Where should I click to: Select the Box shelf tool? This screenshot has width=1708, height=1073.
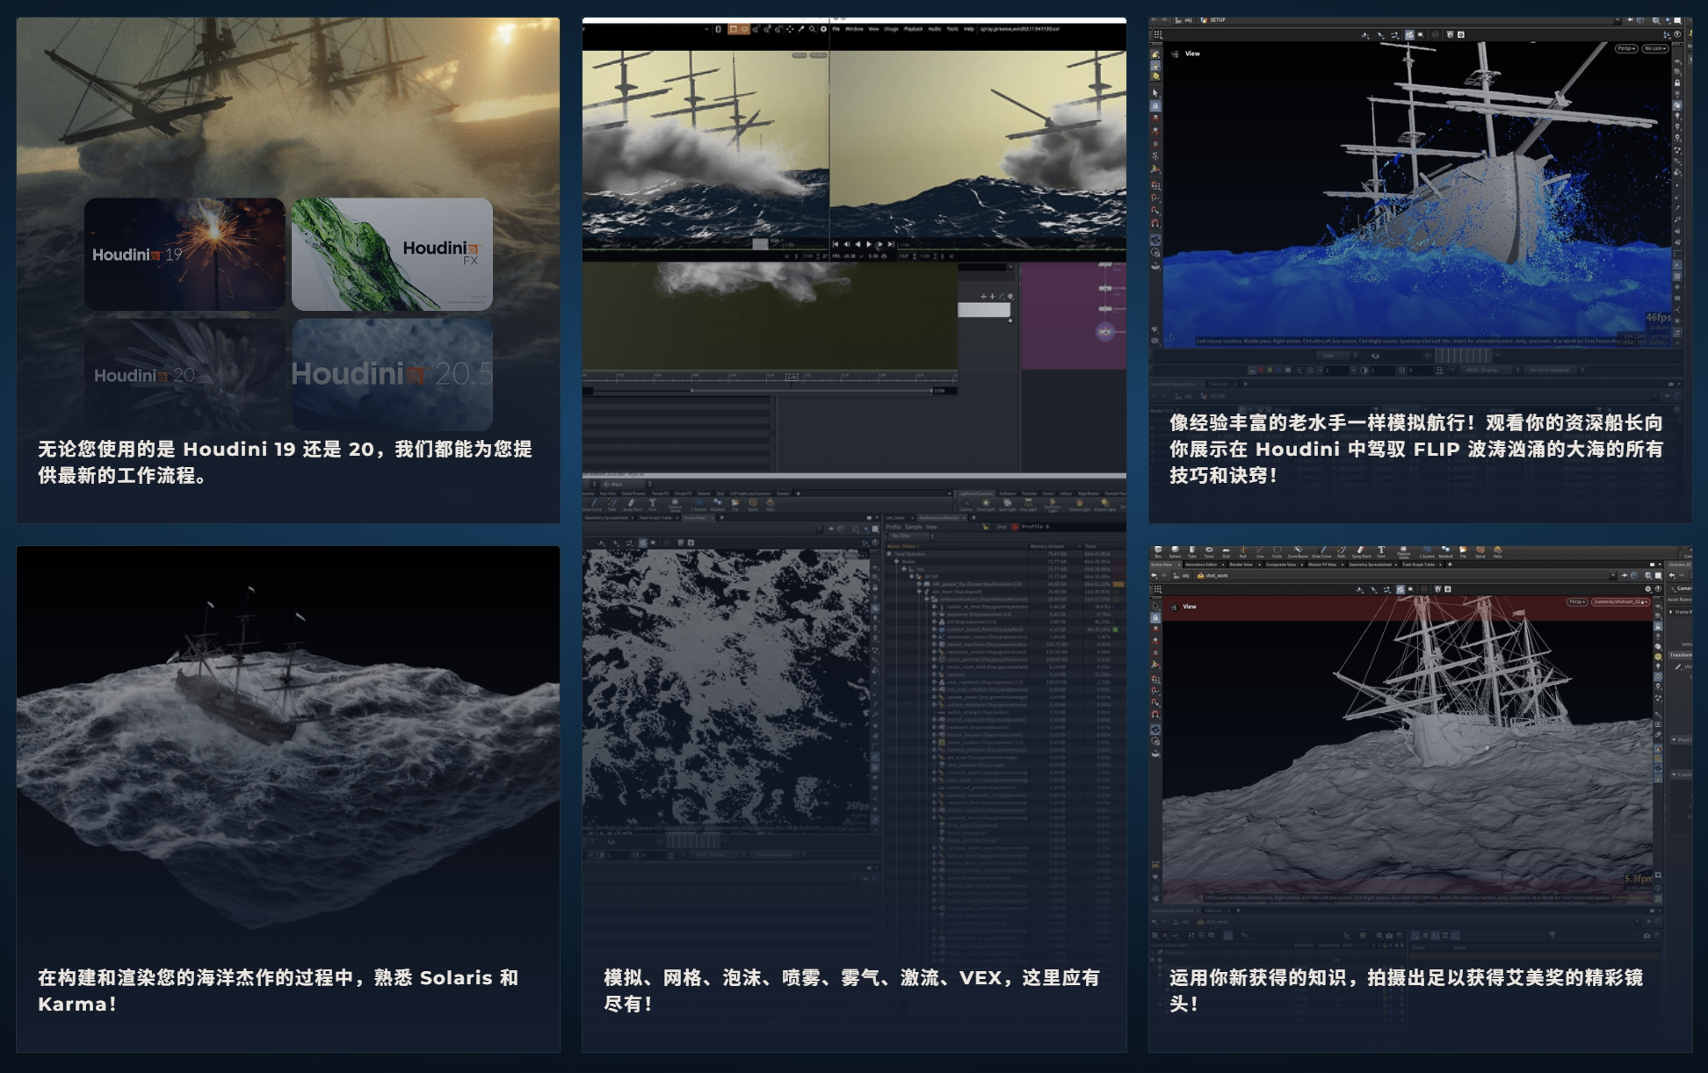click(x=1157, y=551)
